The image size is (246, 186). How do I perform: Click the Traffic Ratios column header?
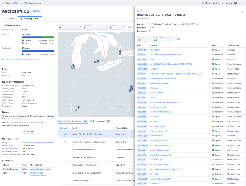click(x=233, y=45)
